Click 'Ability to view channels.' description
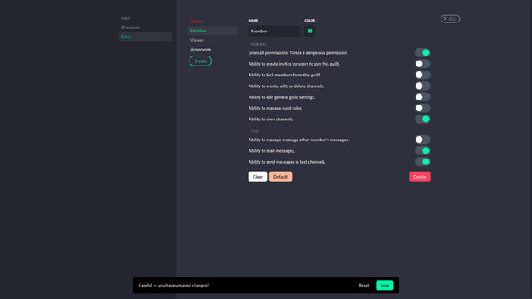The image size is (532, 299). [271, 120]
